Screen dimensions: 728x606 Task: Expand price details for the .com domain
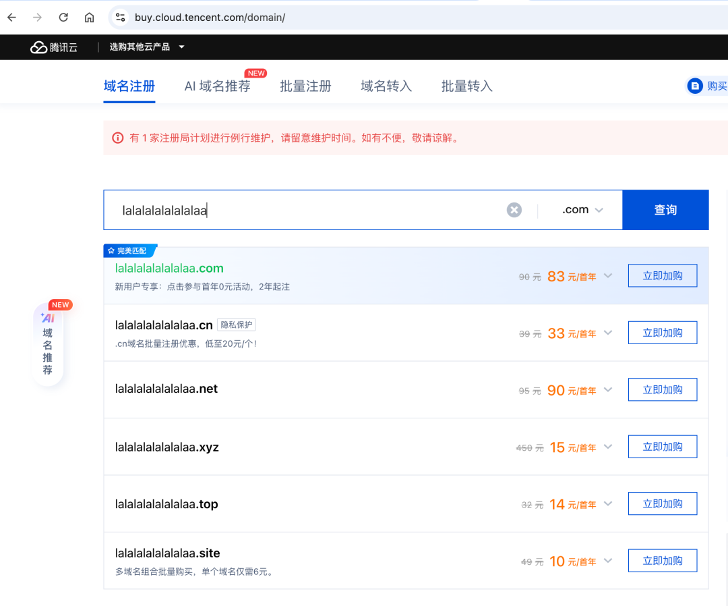[608, 276]
